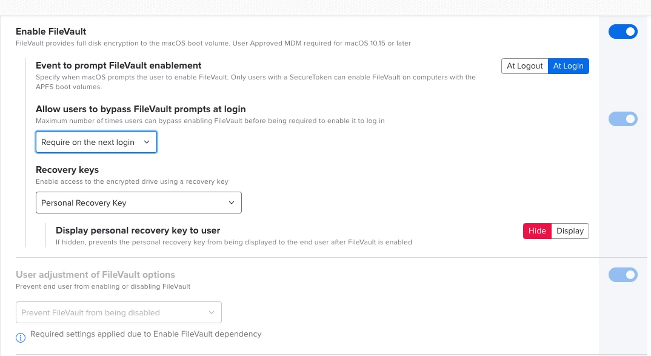Click User adjustment of FileVault options heading
The height and width of the screenshot is (356, 651).
pos(95,275)
